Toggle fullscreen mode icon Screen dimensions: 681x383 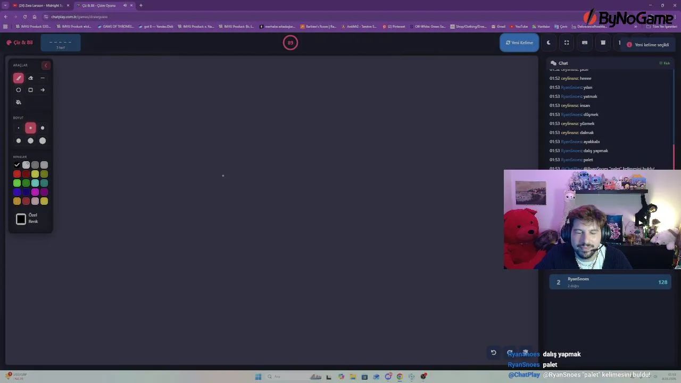point(567,43)
